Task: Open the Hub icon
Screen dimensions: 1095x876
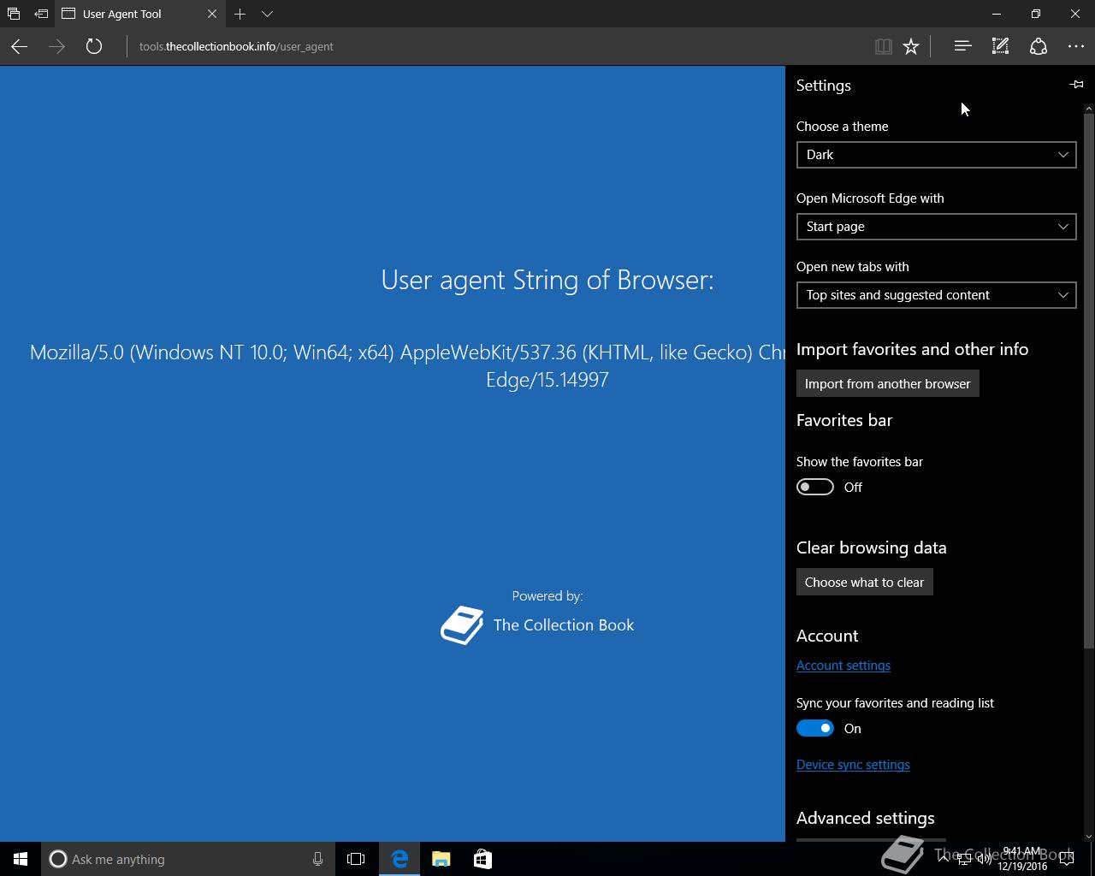Action: pyautogui.click(x=962, y=46)
